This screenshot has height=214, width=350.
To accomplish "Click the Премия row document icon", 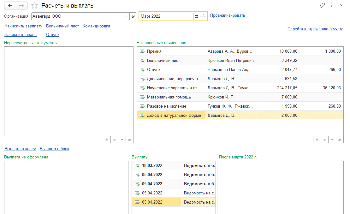I will (142, 51).
